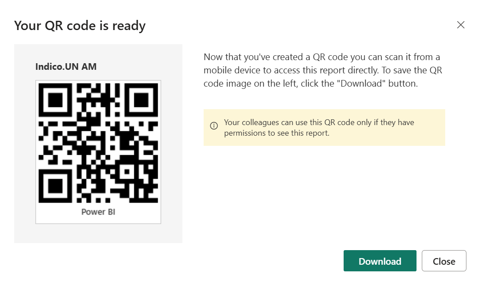Image resolution: width=481 pixels, height=293 pixels.
Task: Click the "Now that you've created a QR code" paragraph
Action: point(323,70)
